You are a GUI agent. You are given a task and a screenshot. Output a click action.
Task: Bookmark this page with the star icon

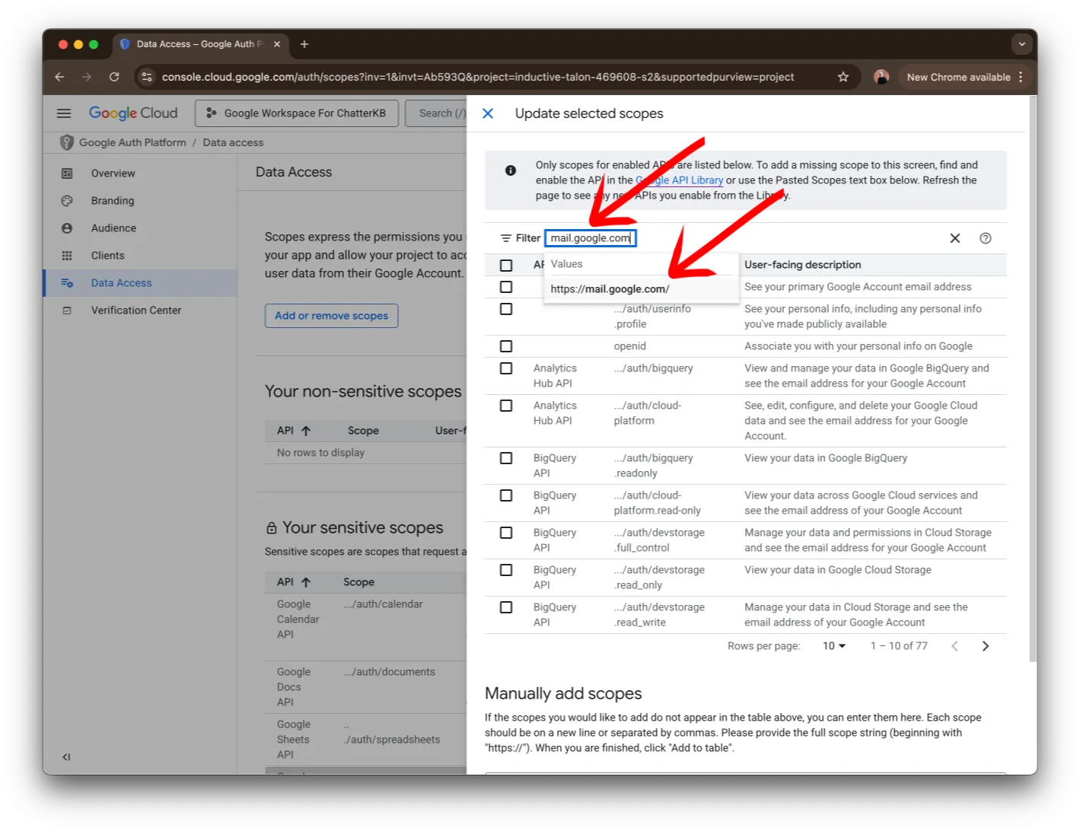843,77
